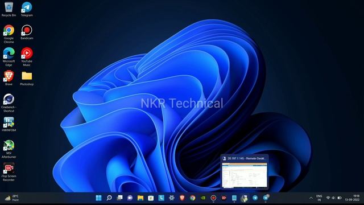Click taskbar Telegram icon without badge

coord(255,198)
